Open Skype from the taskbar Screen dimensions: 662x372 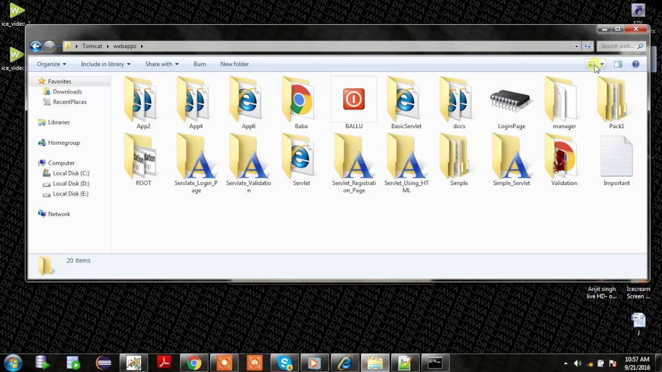pyautogui.click(x=284, y=363)
